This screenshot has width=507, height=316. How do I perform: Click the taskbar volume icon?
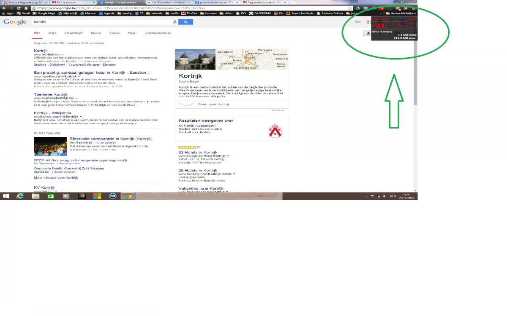pos(384,196)
